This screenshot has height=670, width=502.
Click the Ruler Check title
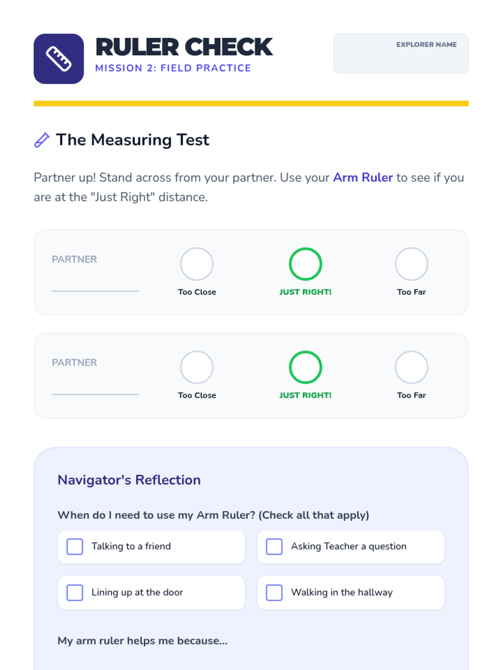click(184, 47)
